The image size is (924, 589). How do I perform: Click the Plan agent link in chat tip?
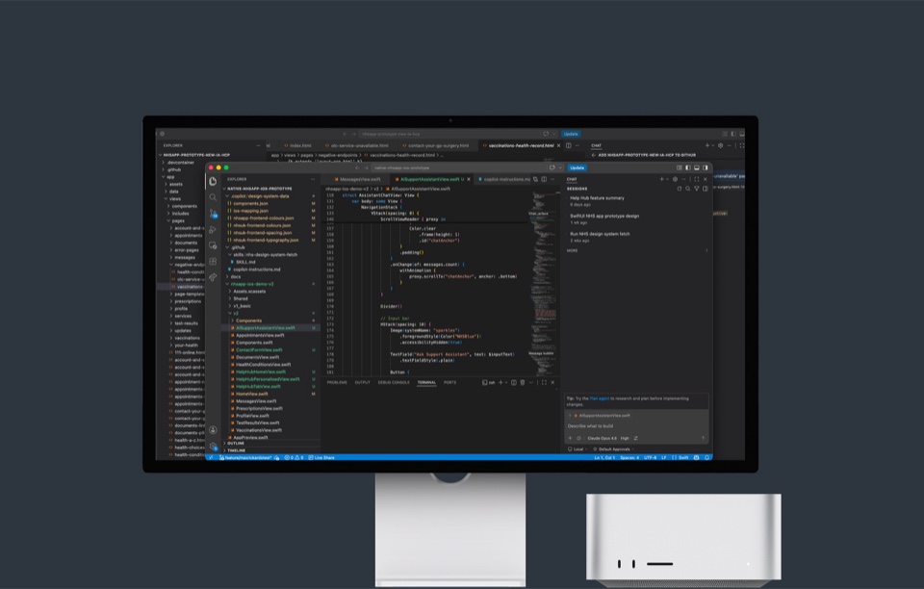pyautogui.click(x=600, y=398)
